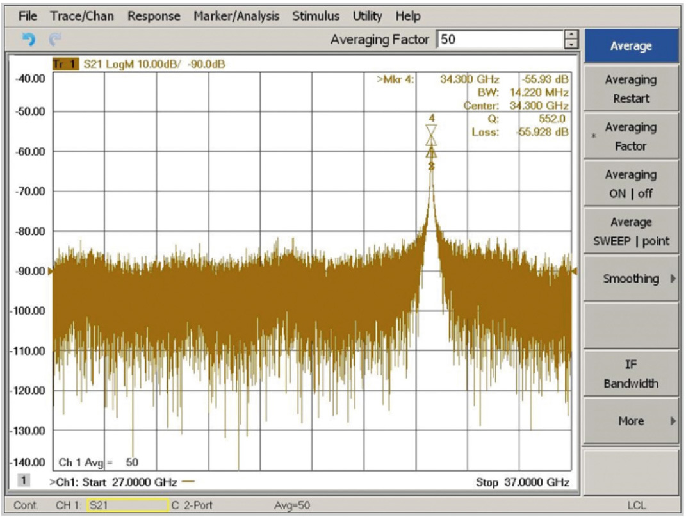
Task: Expand the More softkey submenu
Action: [630, 421]
